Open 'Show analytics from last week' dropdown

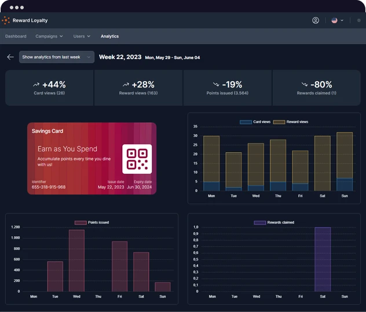tap(56, 57)
